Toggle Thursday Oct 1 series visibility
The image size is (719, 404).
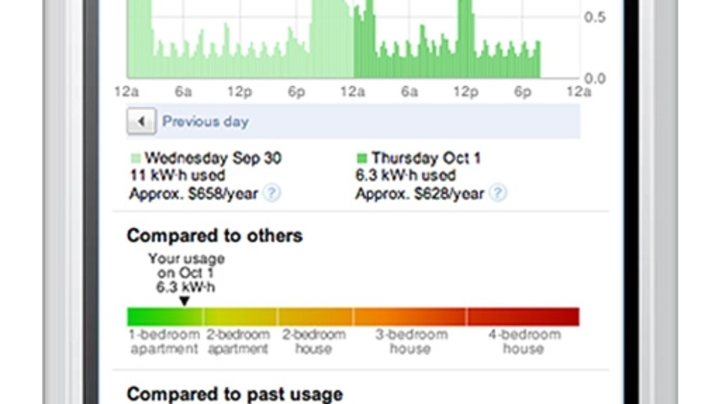click(x=427, y=158)
